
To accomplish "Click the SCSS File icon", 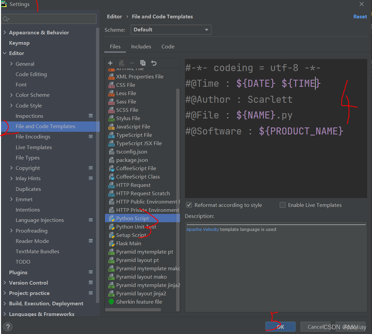I will pos(111,110).
